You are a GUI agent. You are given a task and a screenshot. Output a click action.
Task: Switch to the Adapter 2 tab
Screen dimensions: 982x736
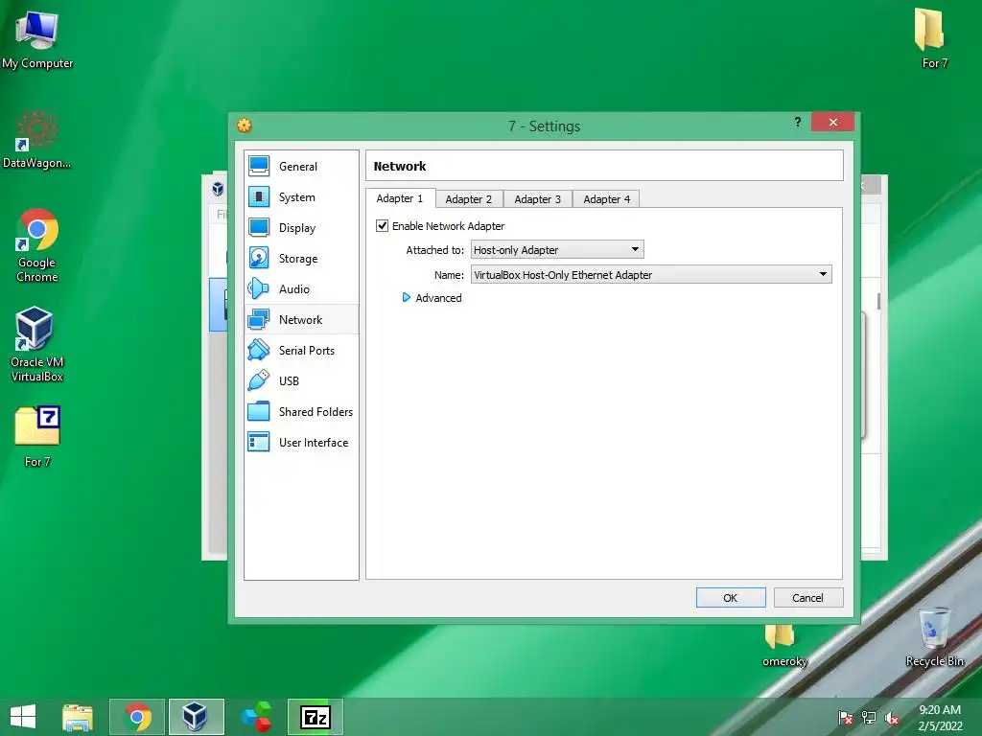(x=468, y=199)
